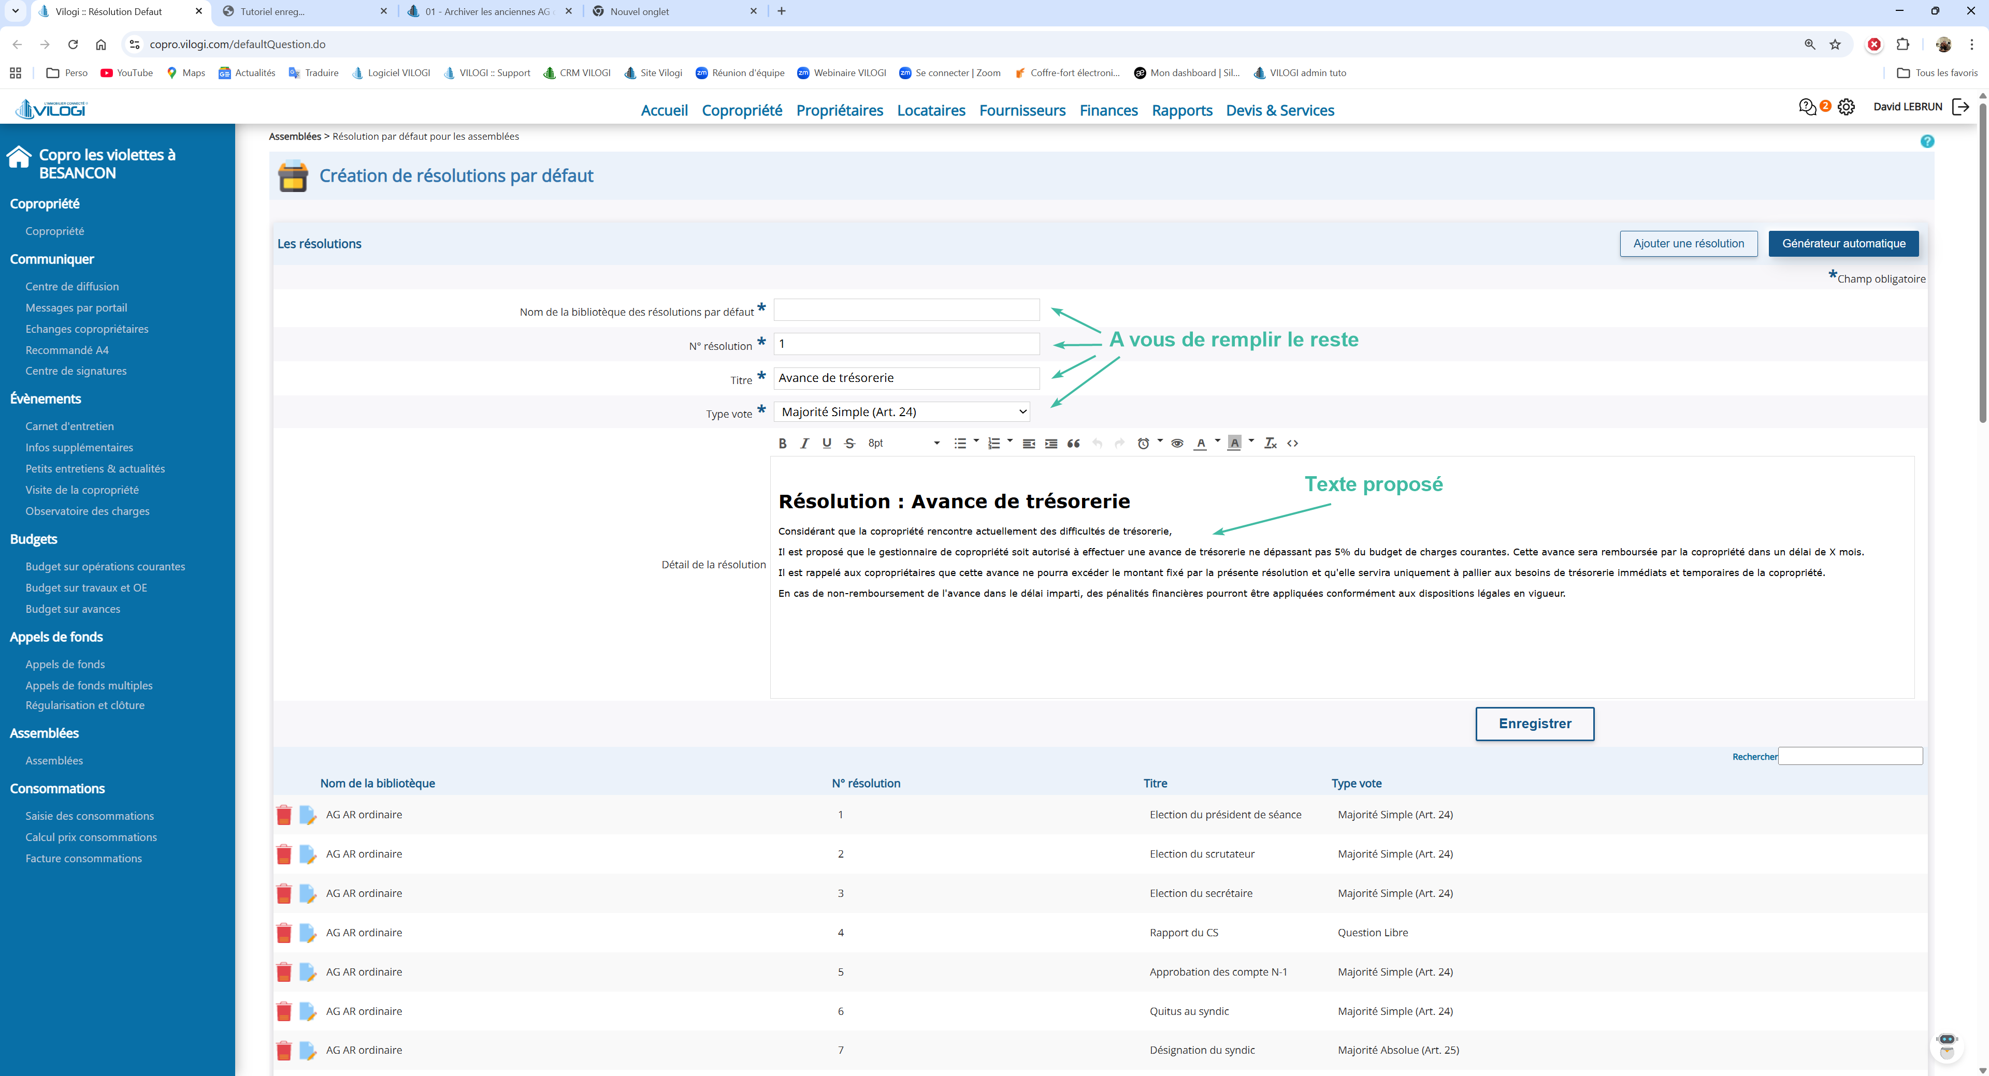Click the Générateur automatique button

(1844, 244)
